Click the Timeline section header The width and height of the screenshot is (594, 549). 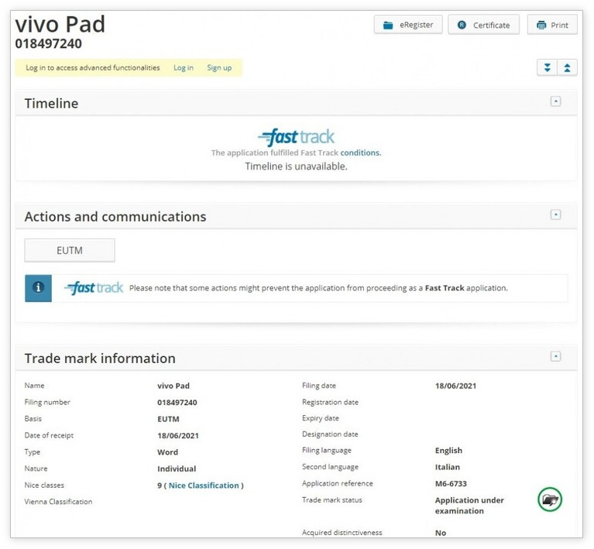pos(51,104)
